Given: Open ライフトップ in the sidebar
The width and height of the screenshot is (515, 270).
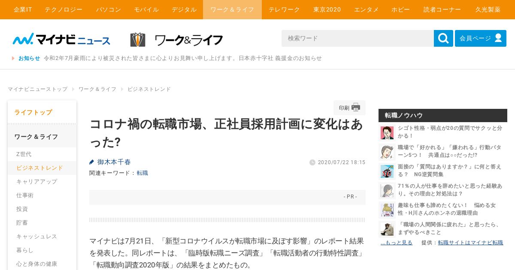Looking at the screenshot, I should point(42,112).
